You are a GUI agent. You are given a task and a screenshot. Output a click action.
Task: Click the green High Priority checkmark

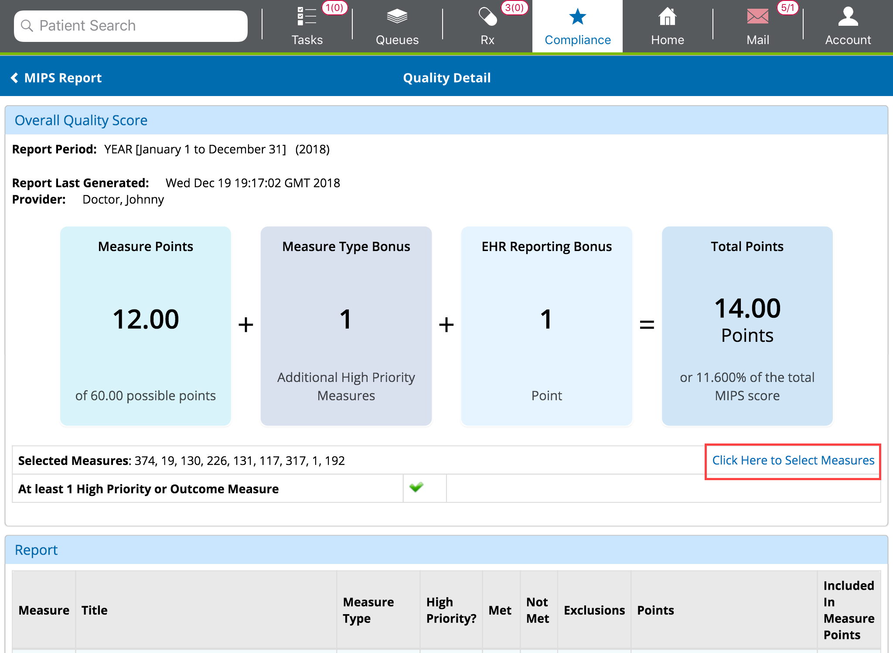click(x=416, y=487)
